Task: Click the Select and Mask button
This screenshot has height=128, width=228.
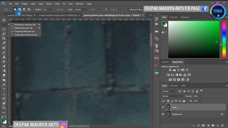Action: pos(135,10)
